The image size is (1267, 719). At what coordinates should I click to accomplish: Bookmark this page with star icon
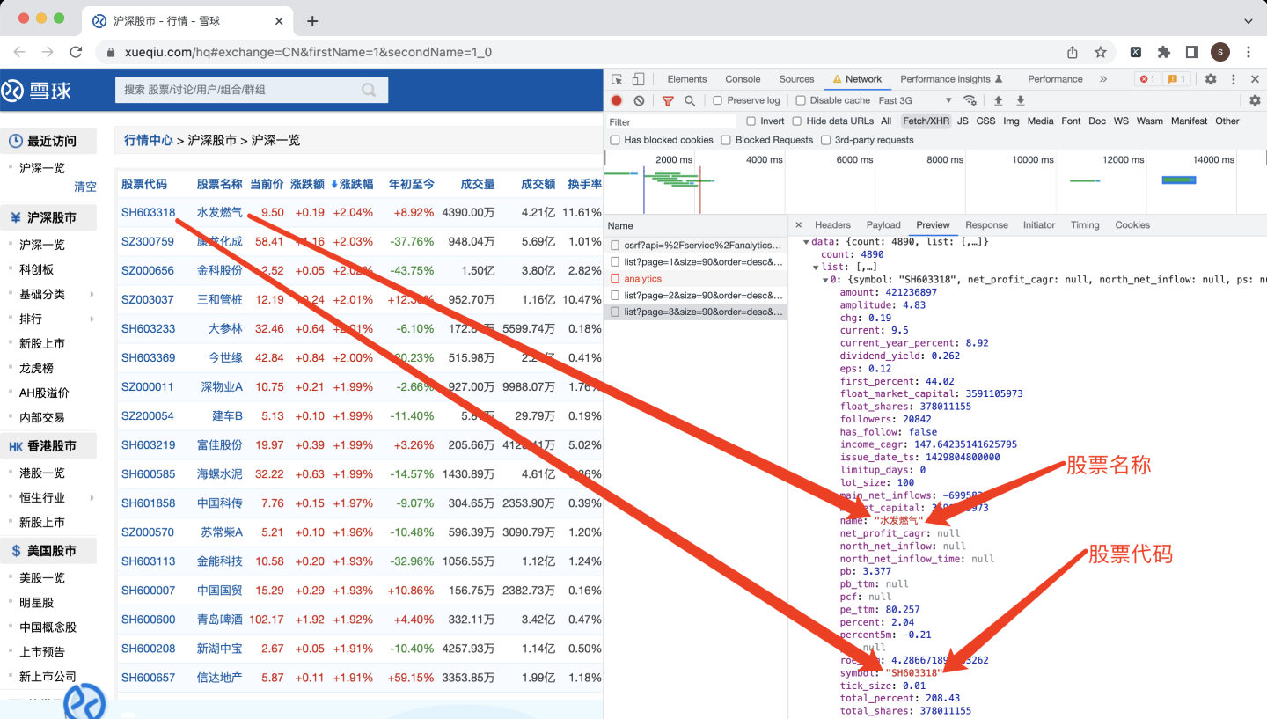tap(1100, 52)
